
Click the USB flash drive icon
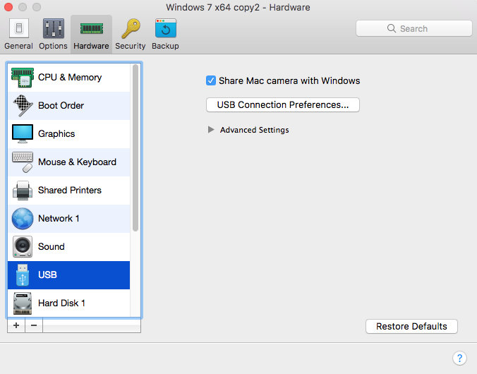point(23,275)
